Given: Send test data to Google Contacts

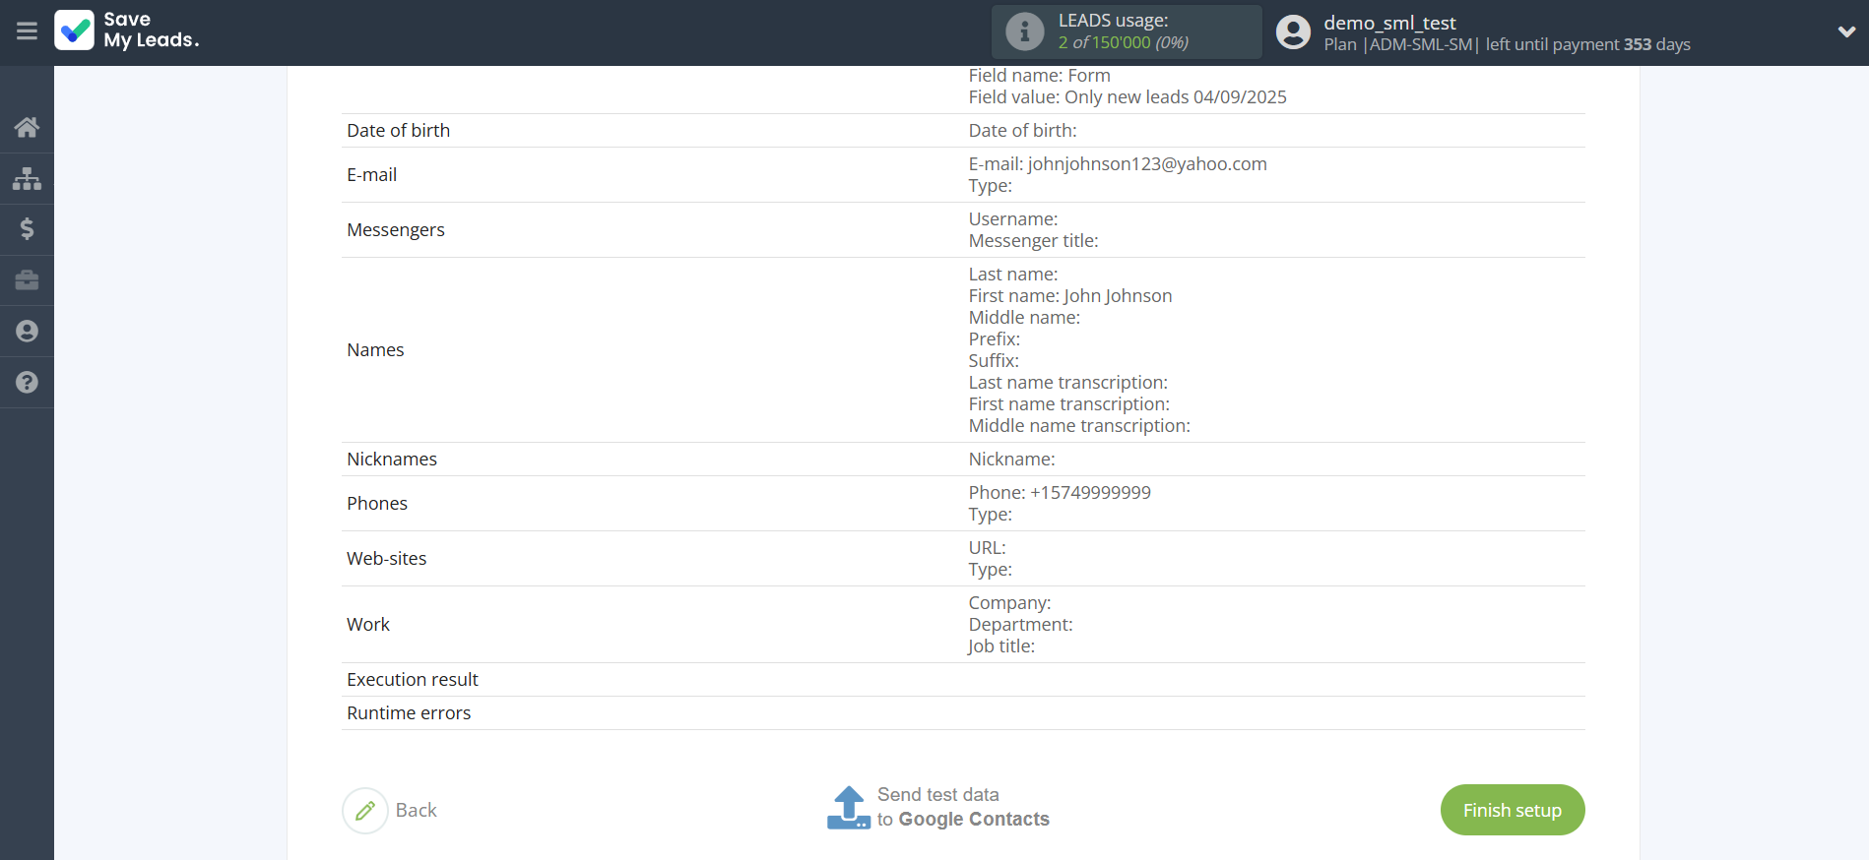Looking at the screenshot, I should pos(962,808).
